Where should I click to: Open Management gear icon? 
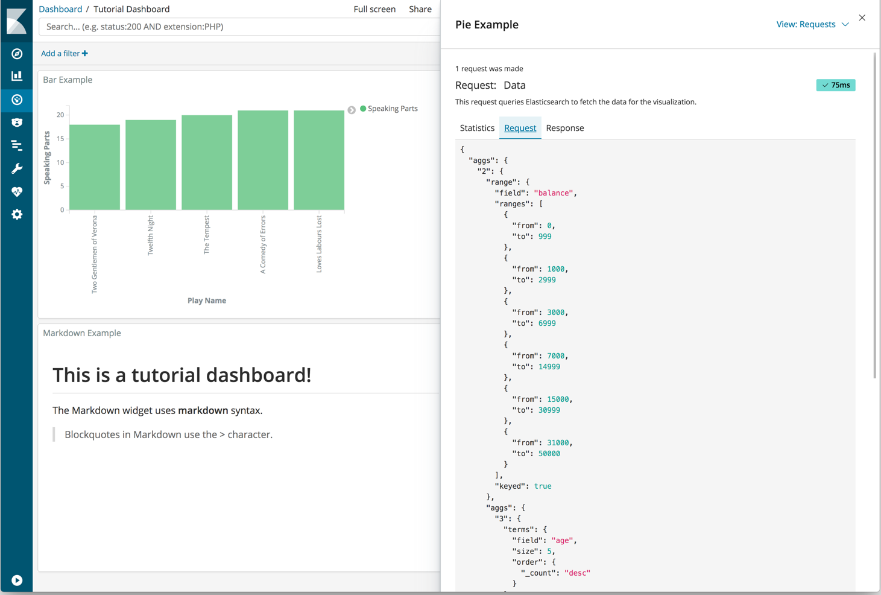tap(17, 214)
